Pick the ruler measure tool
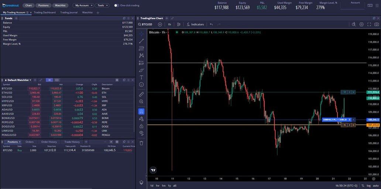 point(141,94)
